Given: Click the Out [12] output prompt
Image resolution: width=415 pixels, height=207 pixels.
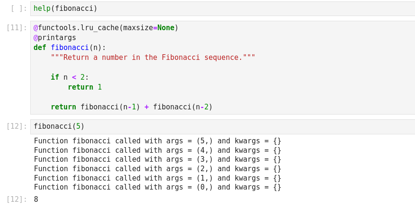Looking at the screenshot, I should pos(17,199).
